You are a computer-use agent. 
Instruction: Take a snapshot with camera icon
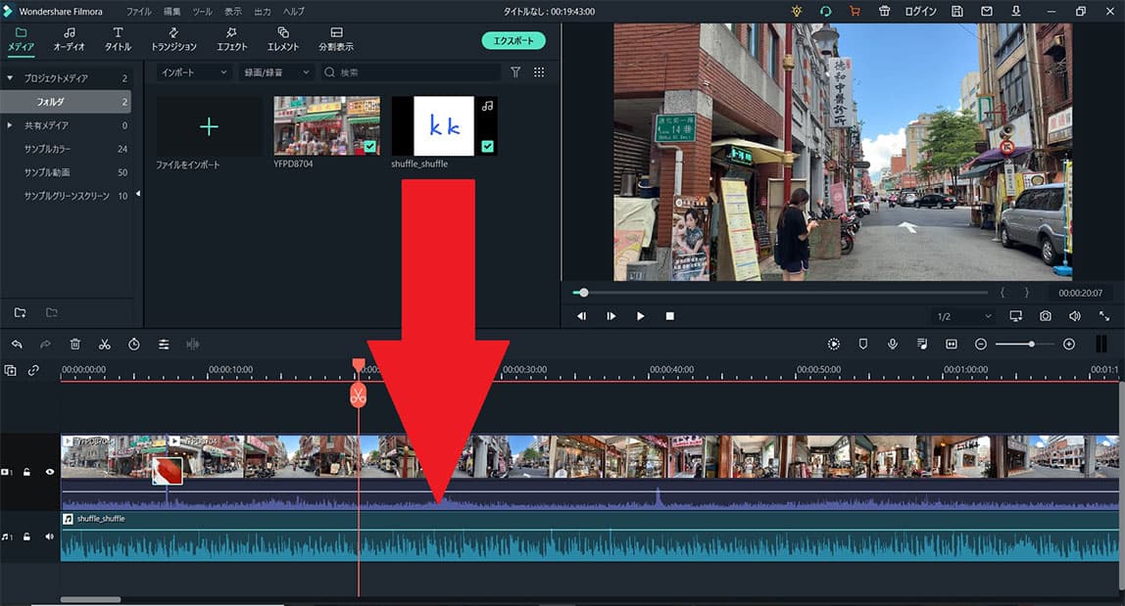[1046, 316]
